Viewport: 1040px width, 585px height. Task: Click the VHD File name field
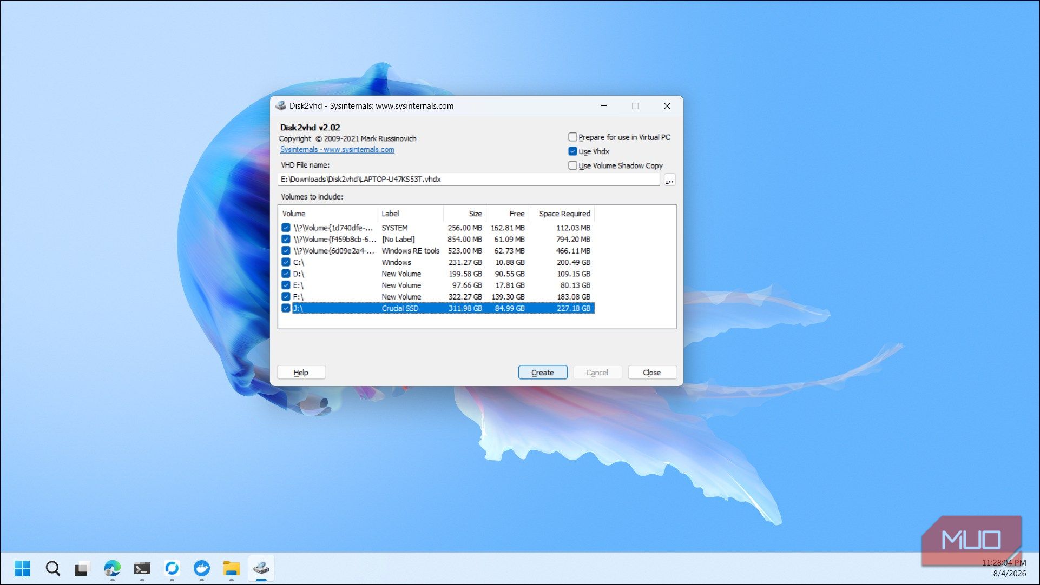point(469,180)
